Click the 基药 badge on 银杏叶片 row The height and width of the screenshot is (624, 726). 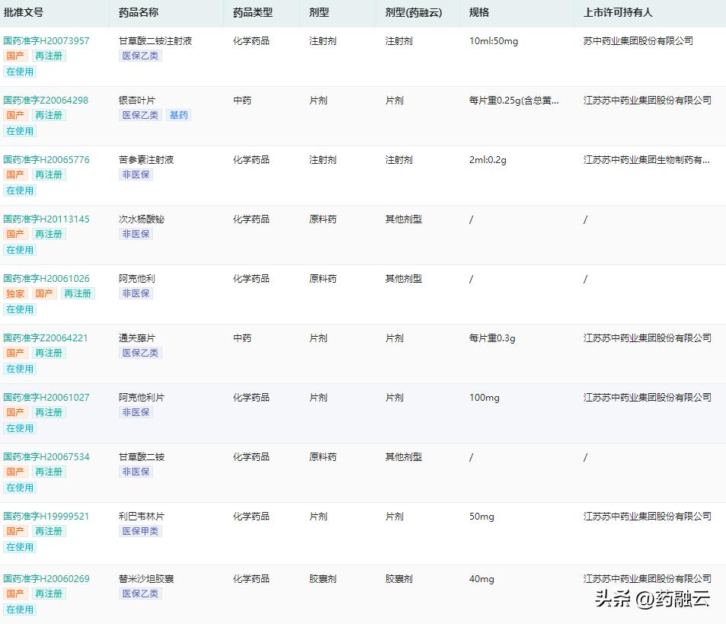(x=178, y=115)
